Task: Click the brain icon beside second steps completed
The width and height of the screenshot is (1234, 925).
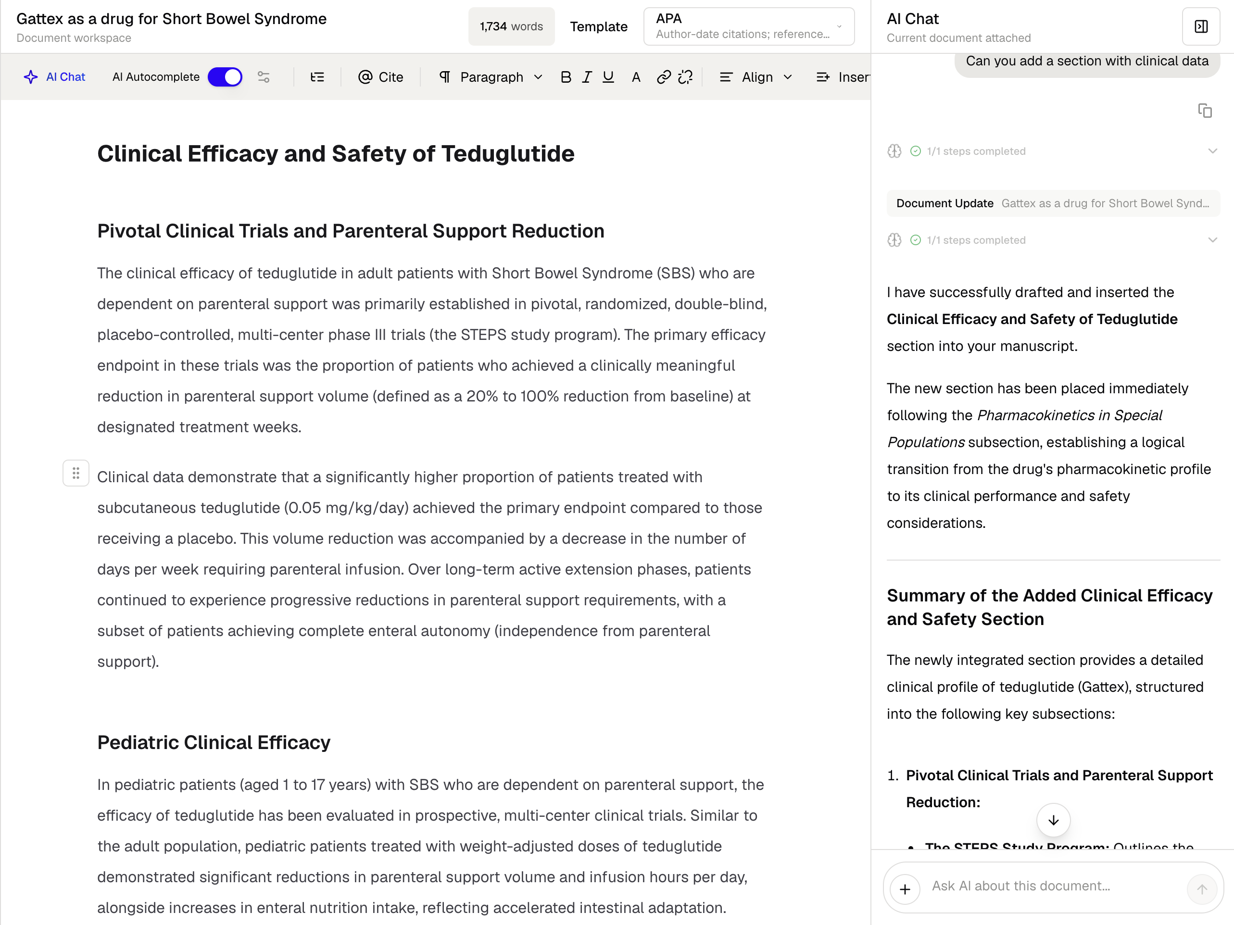Action: (894, 240)
